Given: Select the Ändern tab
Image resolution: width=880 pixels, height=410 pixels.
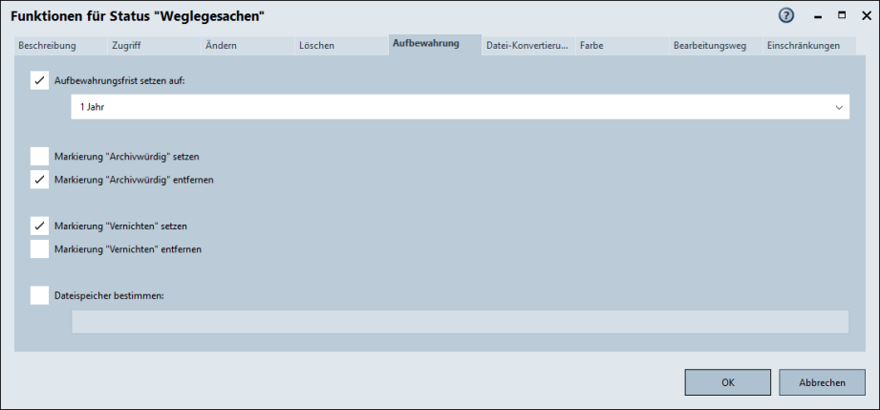Looking at the screenshot, I should [x=221, y=46].
